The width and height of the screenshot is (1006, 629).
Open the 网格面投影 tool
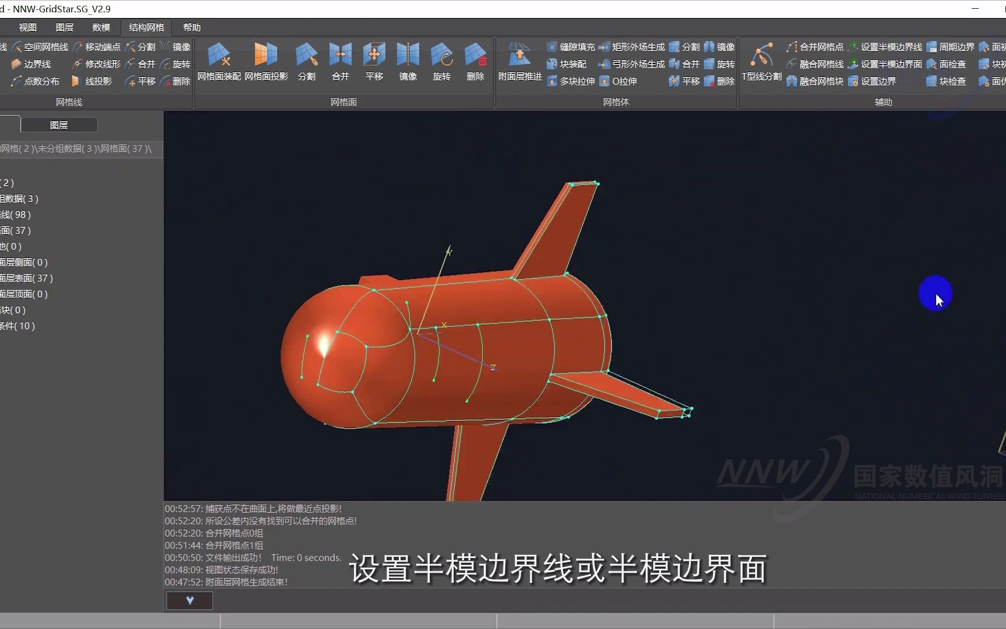[266, 61]
